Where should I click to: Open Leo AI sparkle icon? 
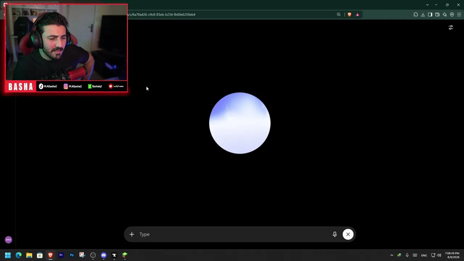[444, 14]
